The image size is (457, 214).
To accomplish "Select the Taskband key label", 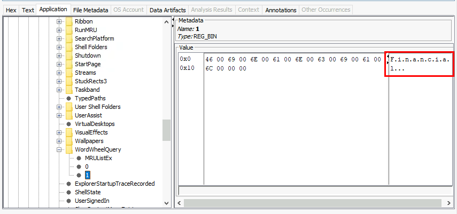I will (x=87, y=90).
